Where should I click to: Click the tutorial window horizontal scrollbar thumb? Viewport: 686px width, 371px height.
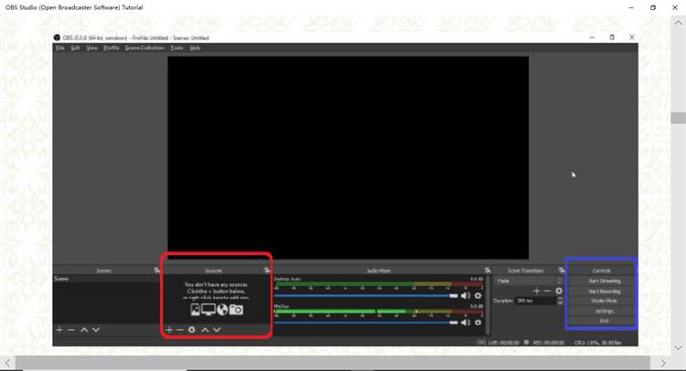click(x=333, y=363)
